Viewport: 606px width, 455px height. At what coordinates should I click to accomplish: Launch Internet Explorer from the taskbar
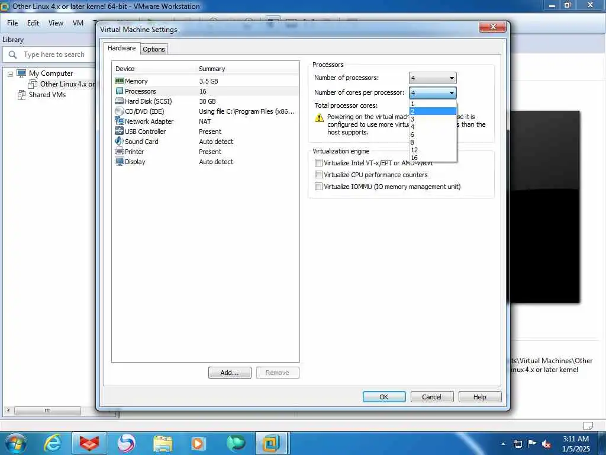click(x=52, y=443)
